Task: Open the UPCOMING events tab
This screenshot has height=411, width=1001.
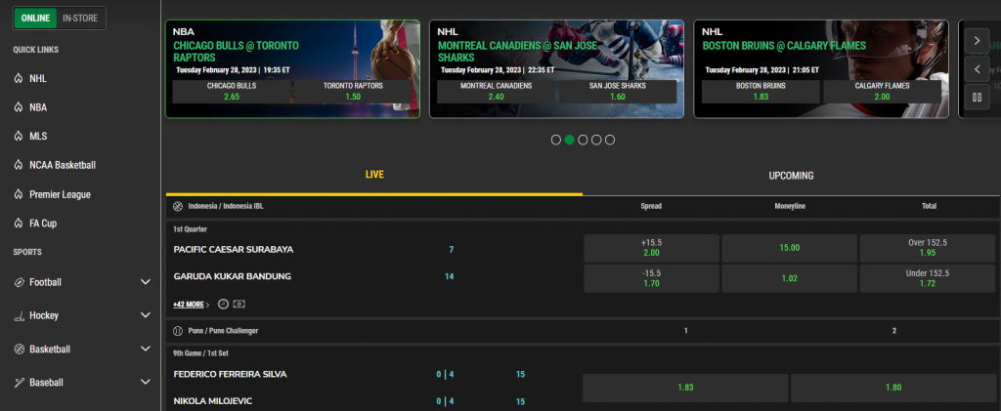Action: (791, 176)
